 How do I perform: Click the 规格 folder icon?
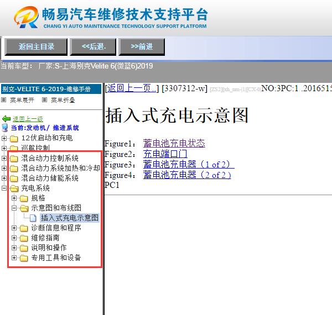pyautogui.click(x=24, y=198)
